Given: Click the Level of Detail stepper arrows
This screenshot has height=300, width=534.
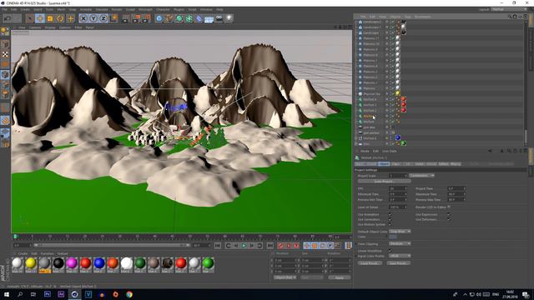Looking at the screenshot, I should tap(406, 207).
